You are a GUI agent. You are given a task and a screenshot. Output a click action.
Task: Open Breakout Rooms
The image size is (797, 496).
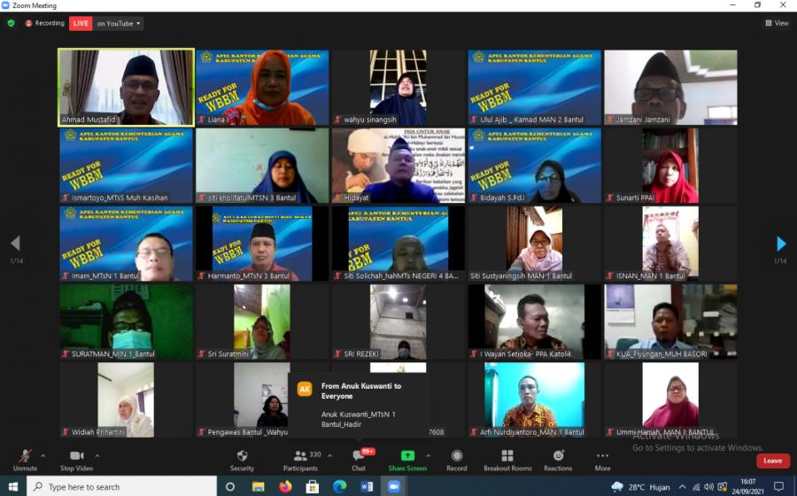point(507,459)
